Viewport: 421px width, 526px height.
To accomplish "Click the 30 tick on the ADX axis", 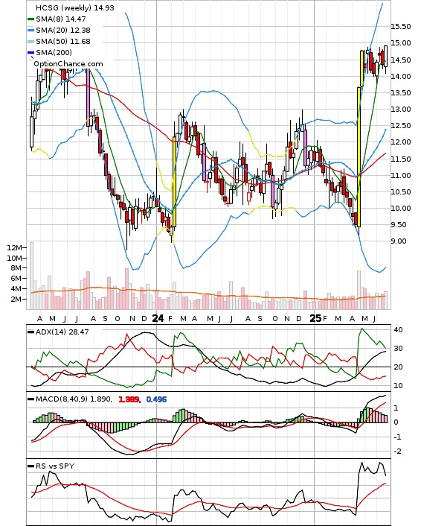I will [x=398, y=349].
